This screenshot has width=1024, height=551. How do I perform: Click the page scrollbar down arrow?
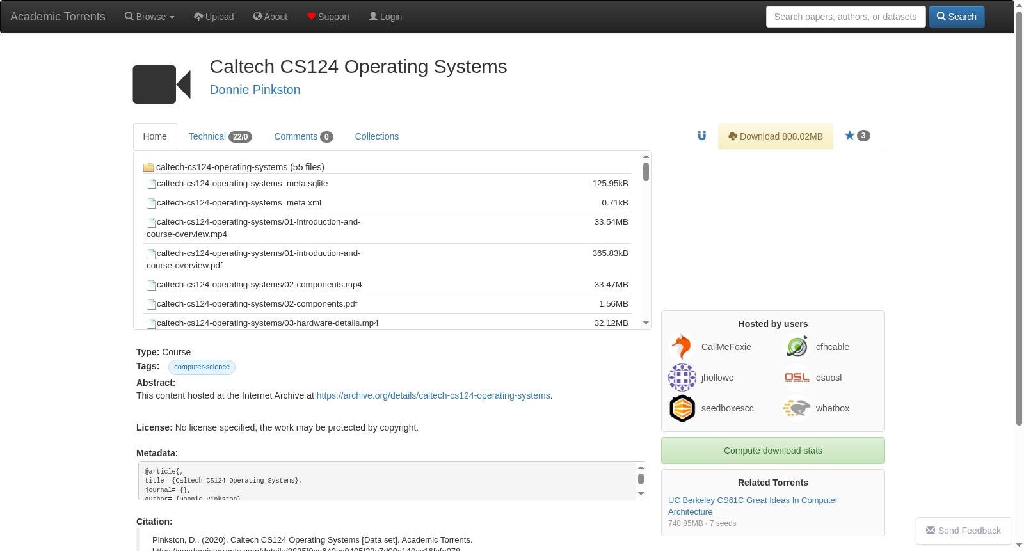coord(1019,545)
